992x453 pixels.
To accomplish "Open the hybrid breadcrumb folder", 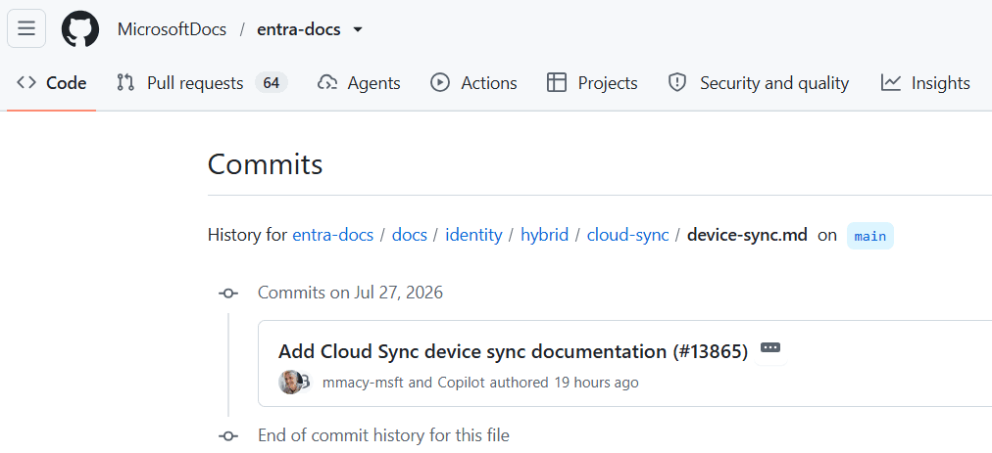I will coord(545,236).
